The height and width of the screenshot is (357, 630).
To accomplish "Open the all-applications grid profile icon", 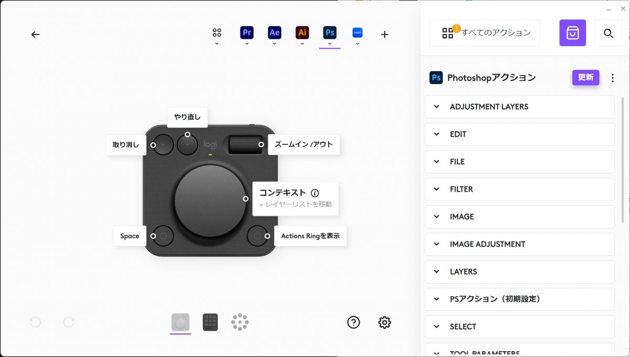I will pos(217,33).
